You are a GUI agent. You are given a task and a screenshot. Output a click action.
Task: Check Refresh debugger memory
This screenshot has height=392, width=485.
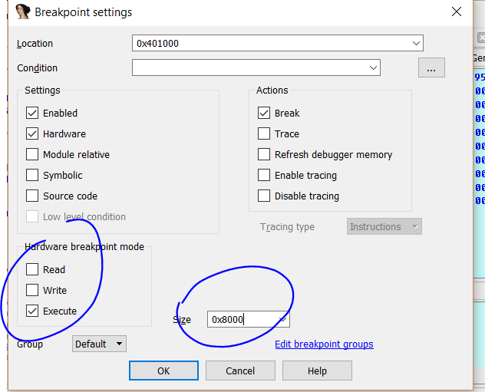pos(264,154)
